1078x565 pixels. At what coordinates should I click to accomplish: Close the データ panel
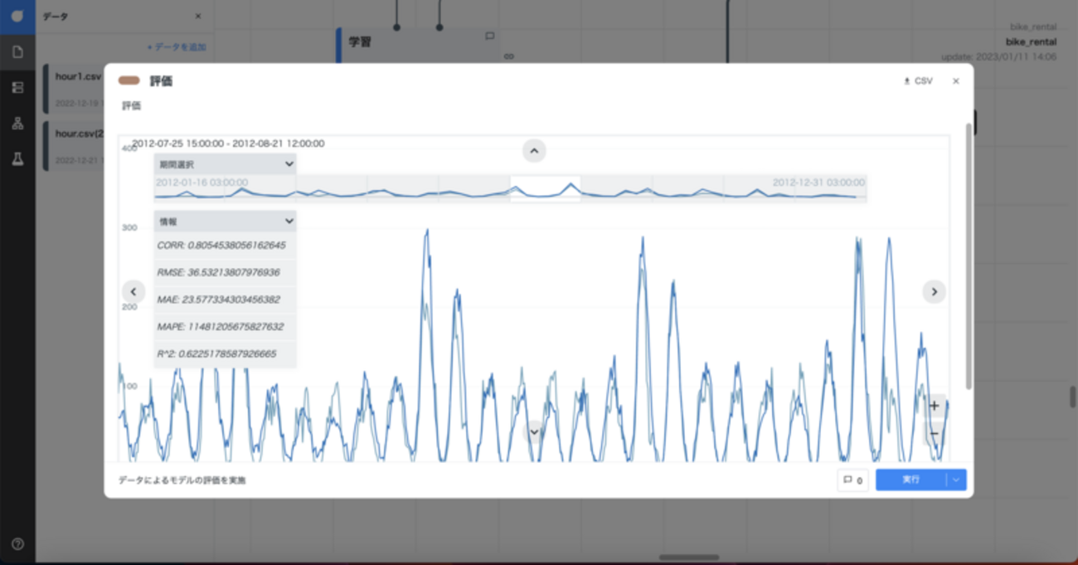coord(197,16)
